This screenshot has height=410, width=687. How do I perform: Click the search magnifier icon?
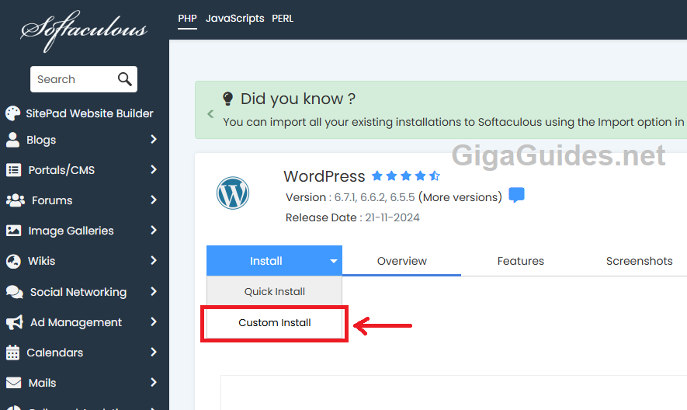tap(125, 79)
